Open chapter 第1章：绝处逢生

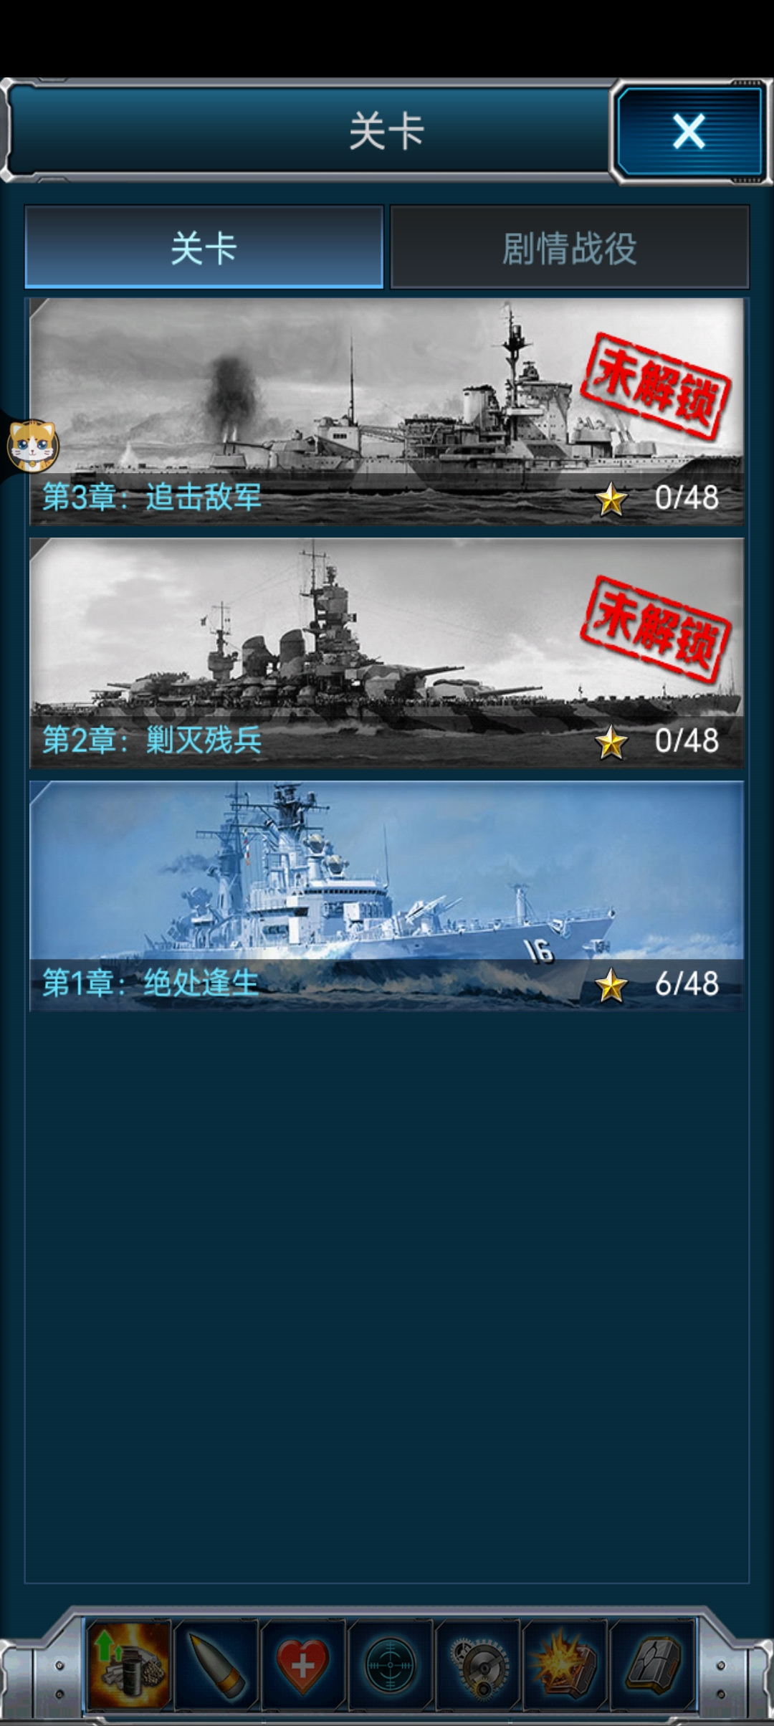(387, 896)
